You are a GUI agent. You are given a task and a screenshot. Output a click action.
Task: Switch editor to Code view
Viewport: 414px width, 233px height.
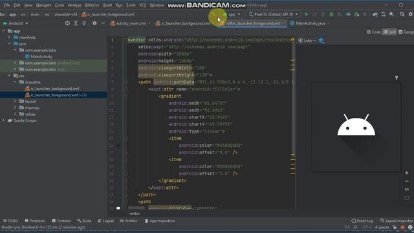click(x=374, y=32)
